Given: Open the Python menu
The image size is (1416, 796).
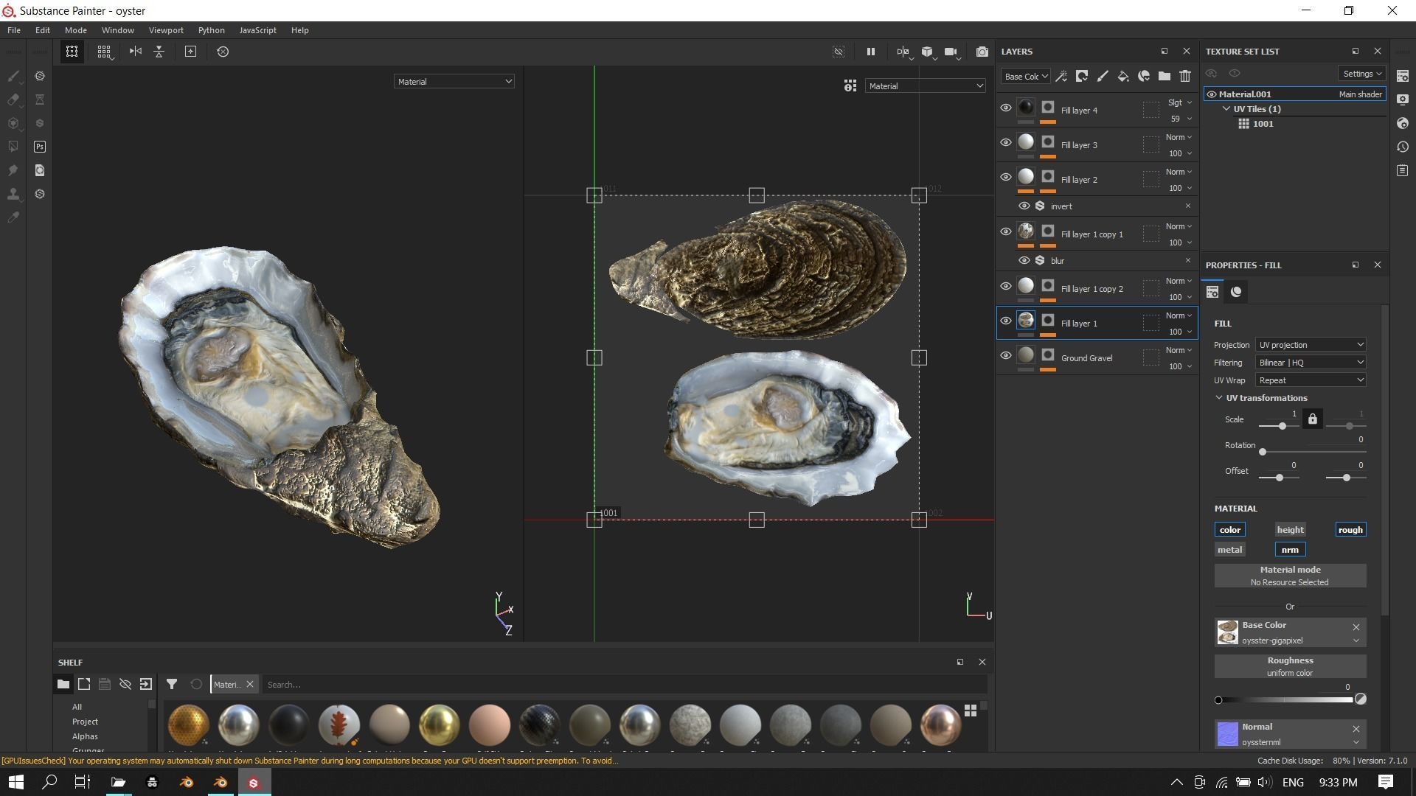Looking at the screenshot, I should click(212, 30).
